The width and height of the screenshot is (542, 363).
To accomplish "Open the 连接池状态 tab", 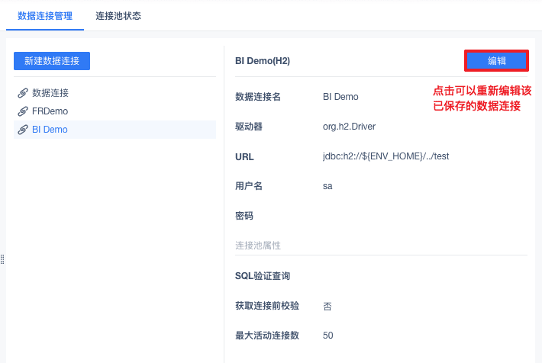I will coord(118,15).
